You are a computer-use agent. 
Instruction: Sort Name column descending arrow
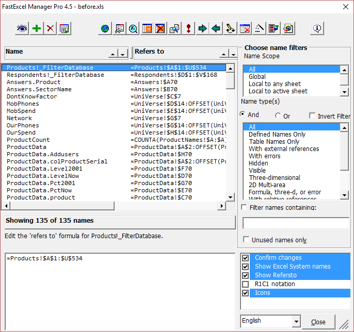tap(123, 54)
